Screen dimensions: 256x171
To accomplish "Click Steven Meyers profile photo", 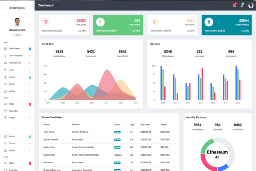I will (x=17, y=22).
